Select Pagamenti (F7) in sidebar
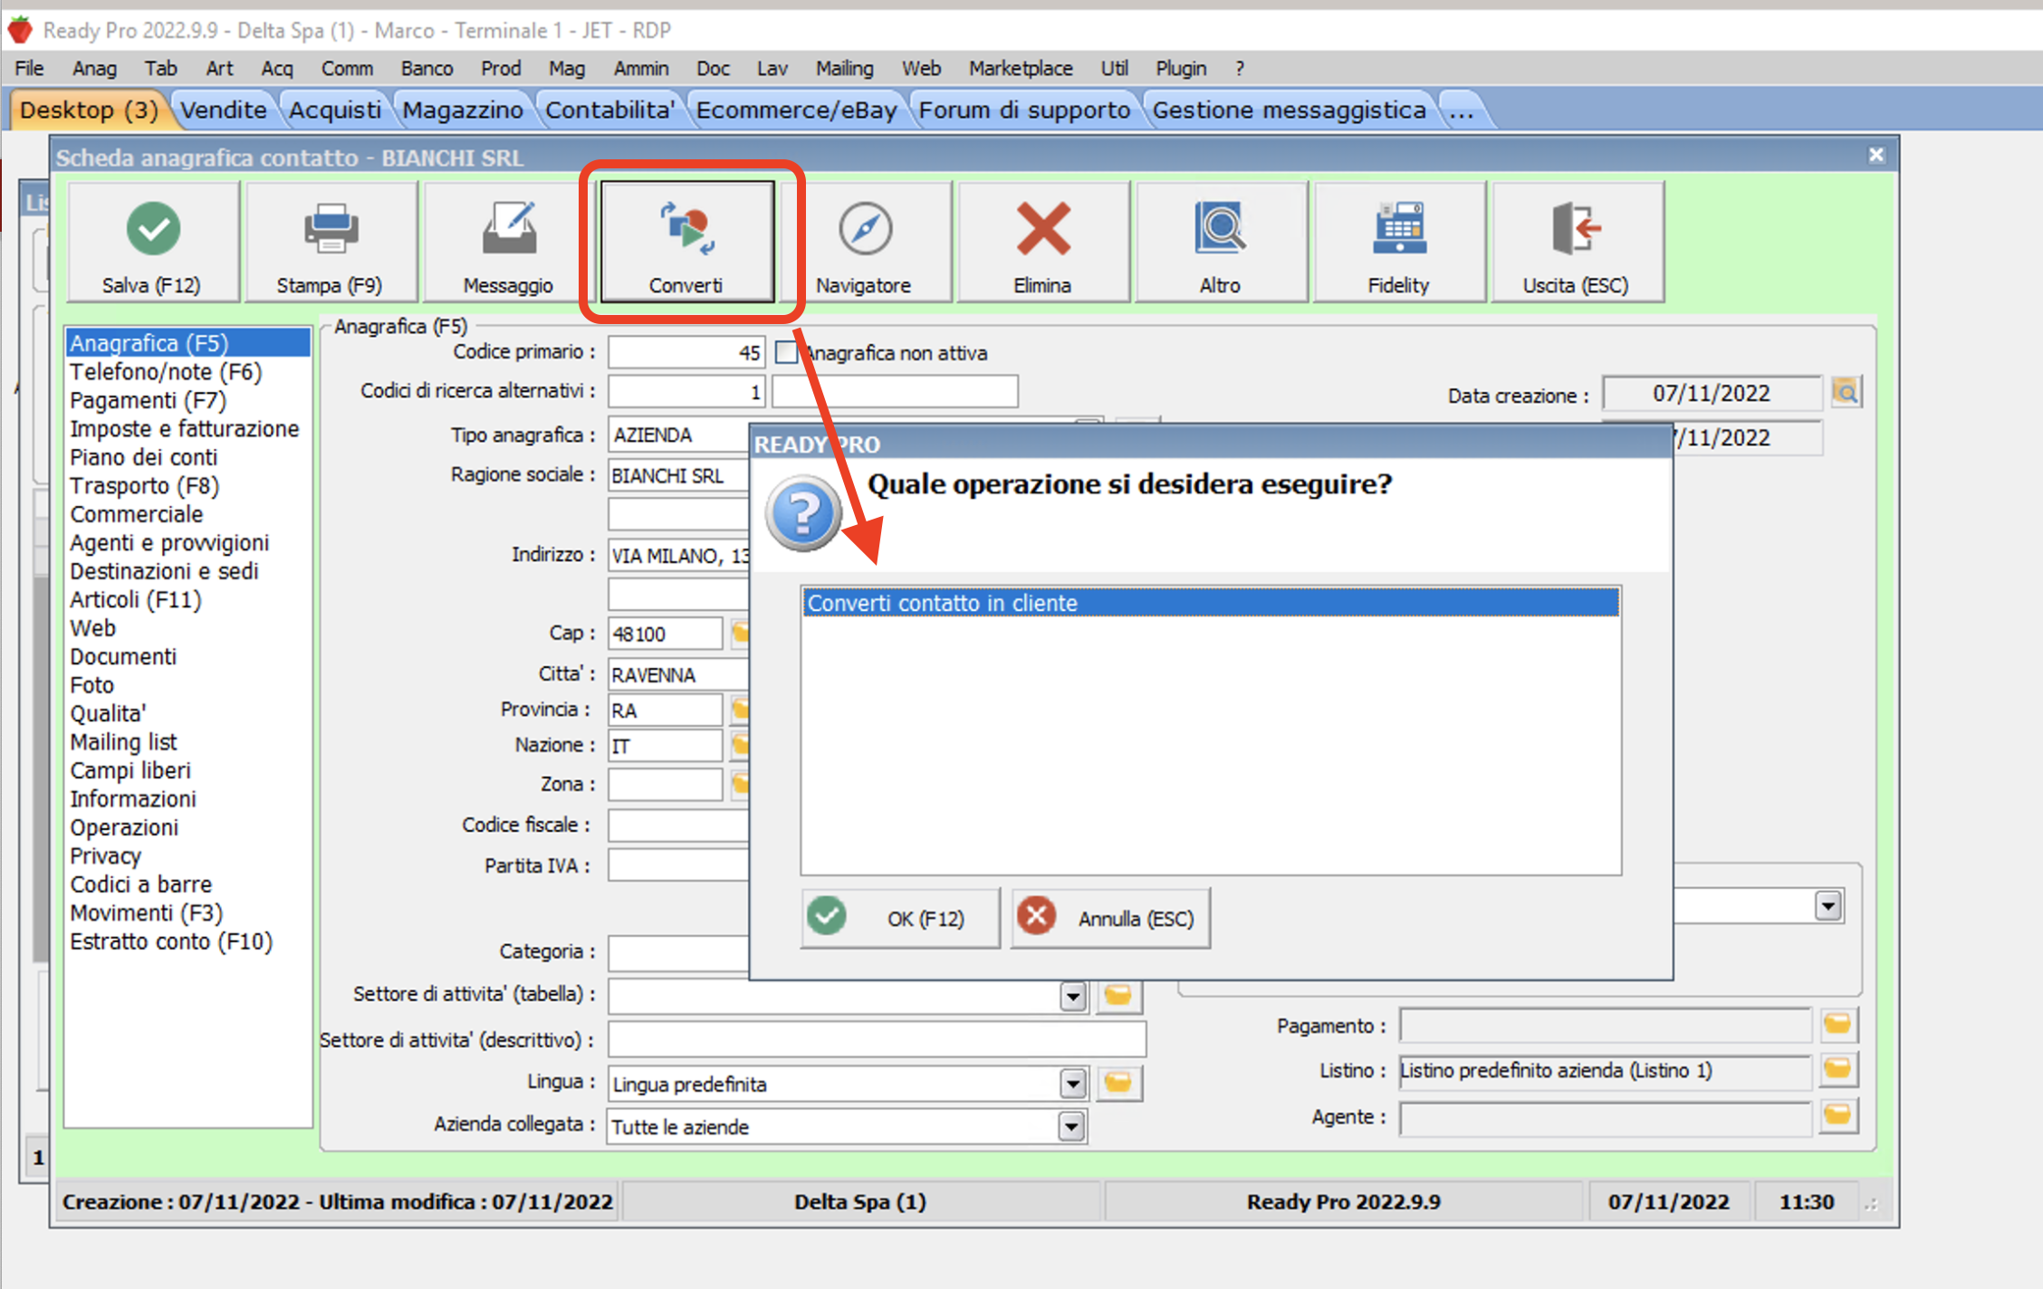The image size is (2043, 1289). [x=148, y=400]
